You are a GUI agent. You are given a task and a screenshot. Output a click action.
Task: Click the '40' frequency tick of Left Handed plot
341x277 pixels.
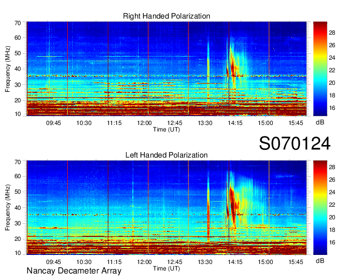pos(18,208)
